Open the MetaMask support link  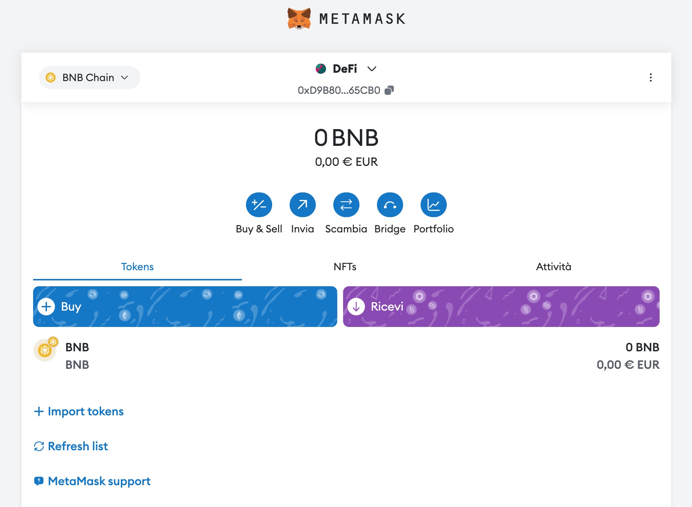99,481
